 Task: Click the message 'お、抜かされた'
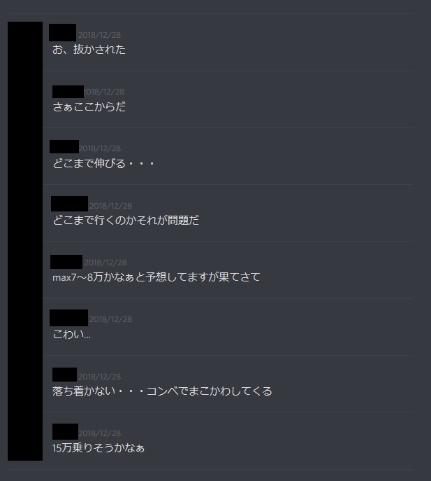pos(89,50)
